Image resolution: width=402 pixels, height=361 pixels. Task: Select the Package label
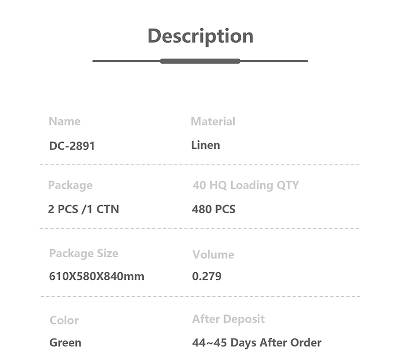point(70,186)
